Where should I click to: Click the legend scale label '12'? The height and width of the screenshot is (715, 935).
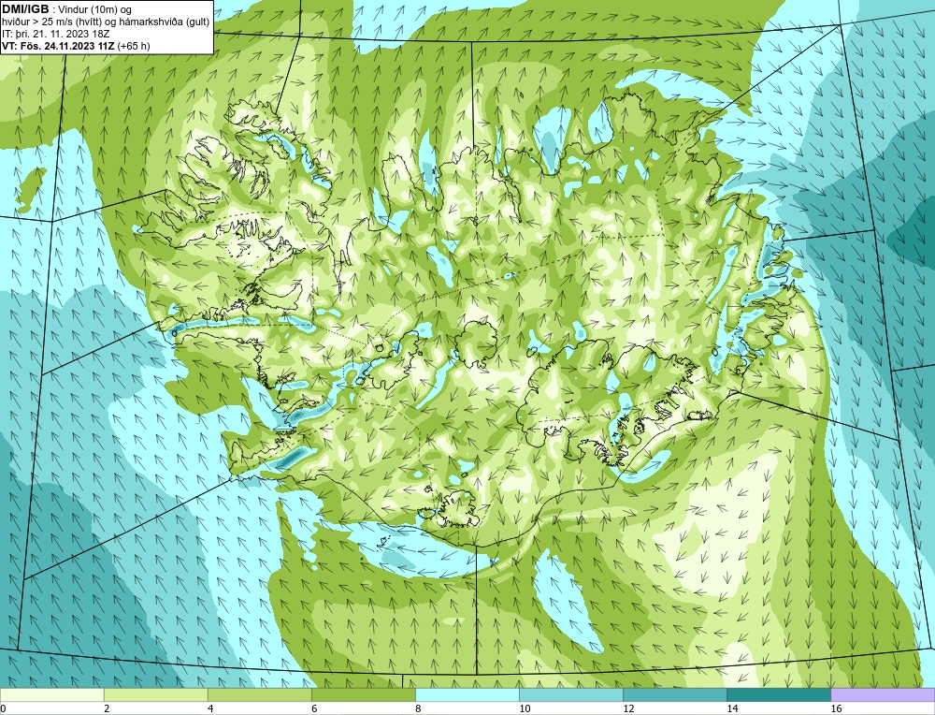point(628,708)
